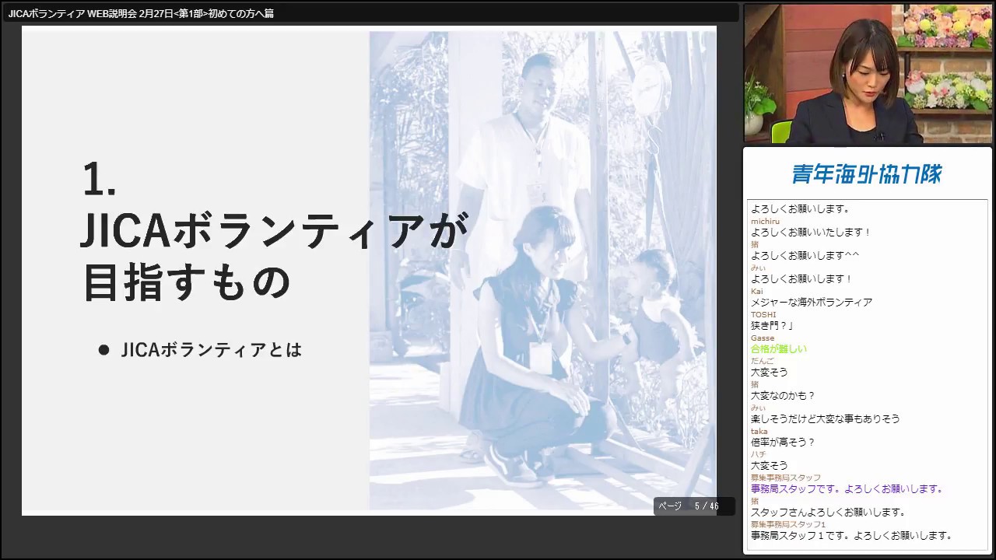The width and height of the screenshot is (996, 560).
Task: Click chat message 大変なのかも？
Action: click(x=783, y=395)
